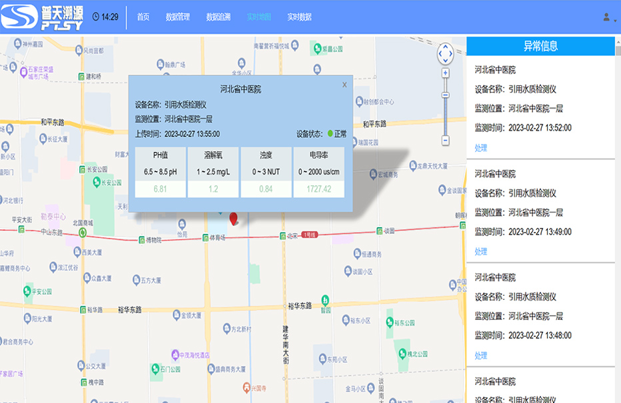The height and width of the screenshot is (403, 621).
Task: Zoom out using the minus button below the slider
Action: click(x=445, y=141)
